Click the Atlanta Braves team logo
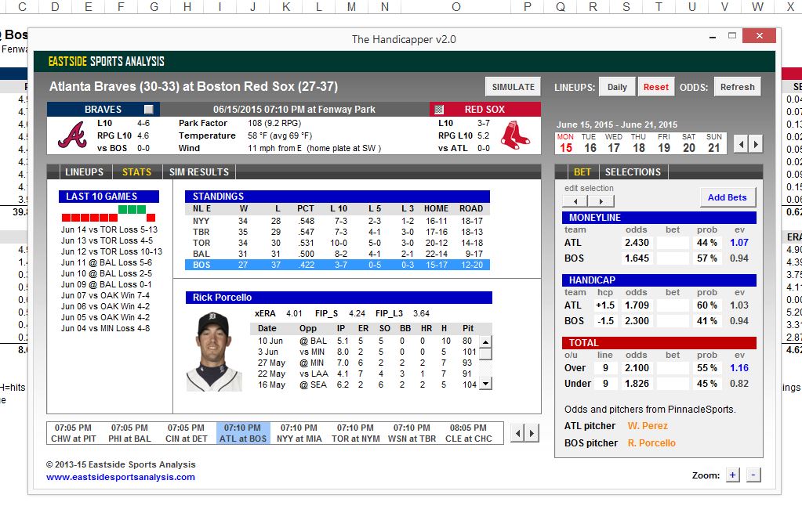This screenshot has width=802, height=520. pos(71,135)
